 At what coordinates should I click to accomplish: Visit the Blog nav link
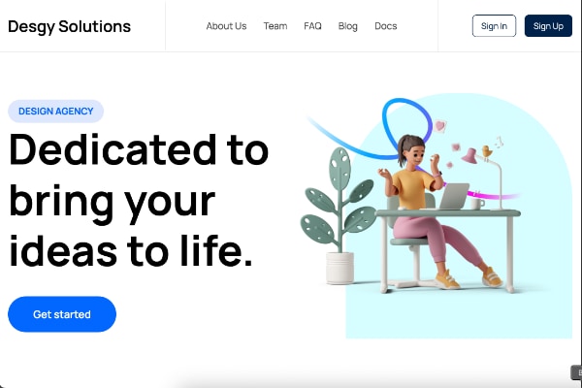pyautogui.click(x=348, y=26)
